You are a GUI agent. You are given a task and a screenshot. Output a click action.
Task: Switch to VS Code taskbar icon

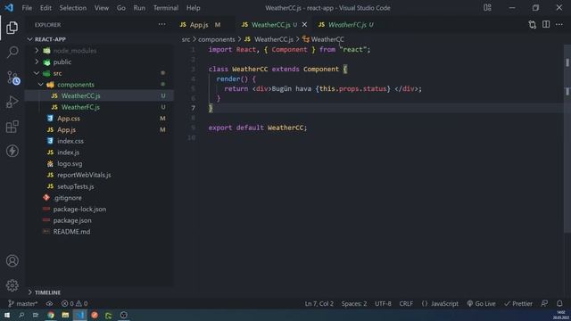tap(80, 315)
